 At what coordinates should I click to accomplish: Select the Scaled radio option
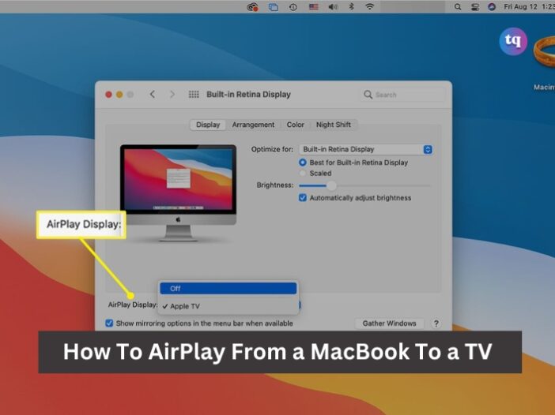point(303,174)
